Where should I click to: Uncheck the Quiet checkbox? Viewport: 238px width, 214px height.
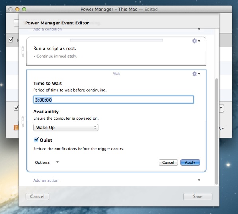[36, 140]
